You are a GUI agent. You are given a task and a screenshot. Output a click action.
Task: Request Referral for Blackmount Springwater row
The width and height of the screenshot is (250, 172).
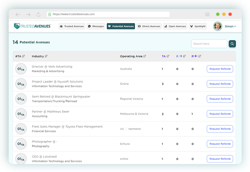click(220, 99)
